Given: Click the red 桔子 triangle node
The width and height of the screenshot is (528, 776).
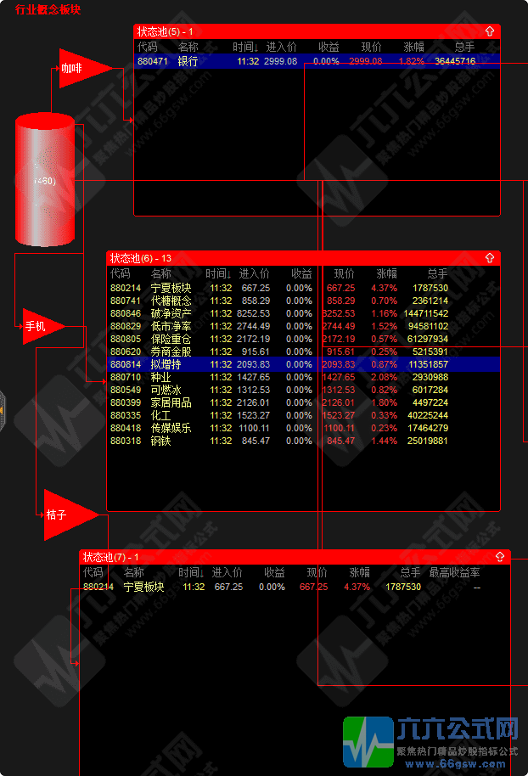Looking at the screenshot, I should 63,515.
